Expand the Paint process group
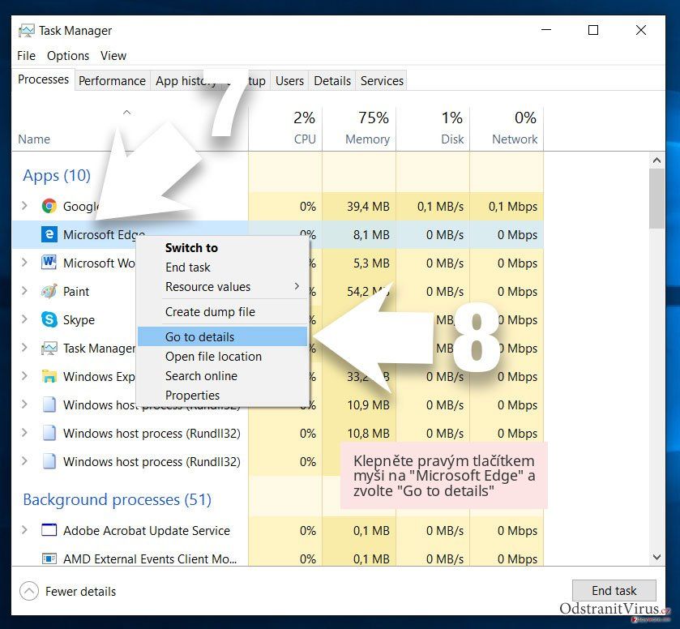The image size is (680, 629). click(x=24, y=291)
